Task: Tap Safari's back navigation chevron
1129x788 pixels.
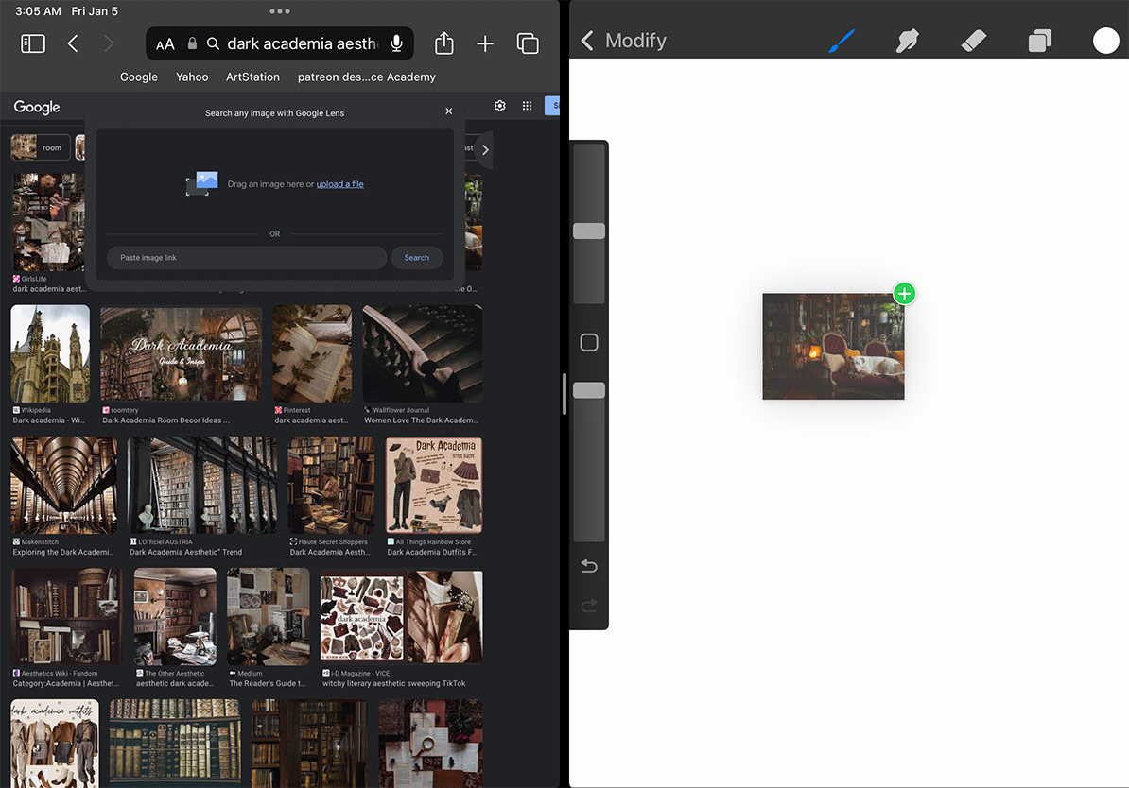Action: pos(74,43)
